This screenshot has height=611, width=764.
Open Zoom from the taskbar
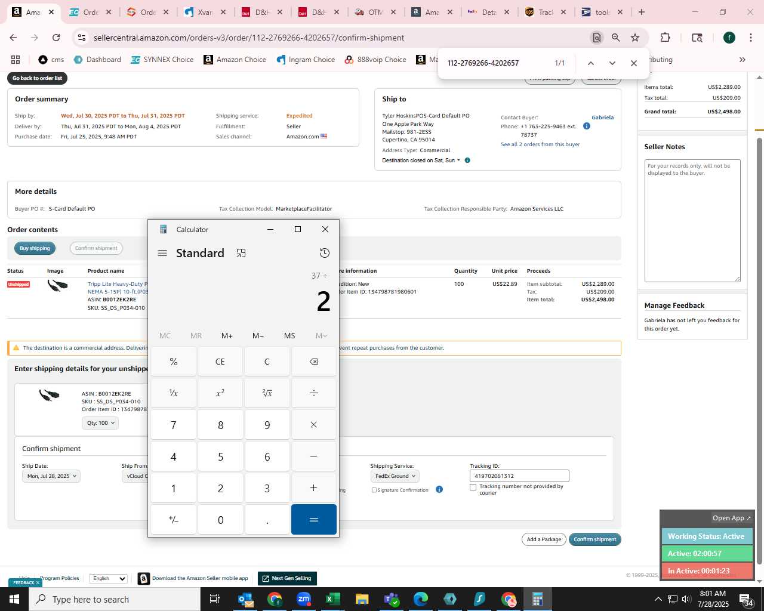304,599
